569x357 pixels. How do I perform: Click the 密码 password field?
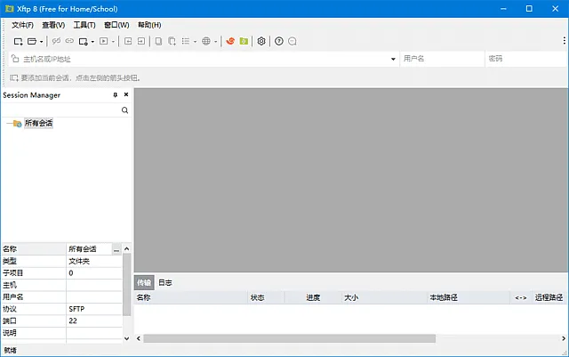(x=527, y=59)
